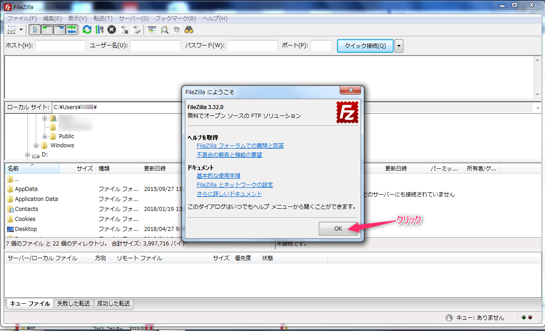
Task: Open the 転送(T) menu
Action: 103,19
